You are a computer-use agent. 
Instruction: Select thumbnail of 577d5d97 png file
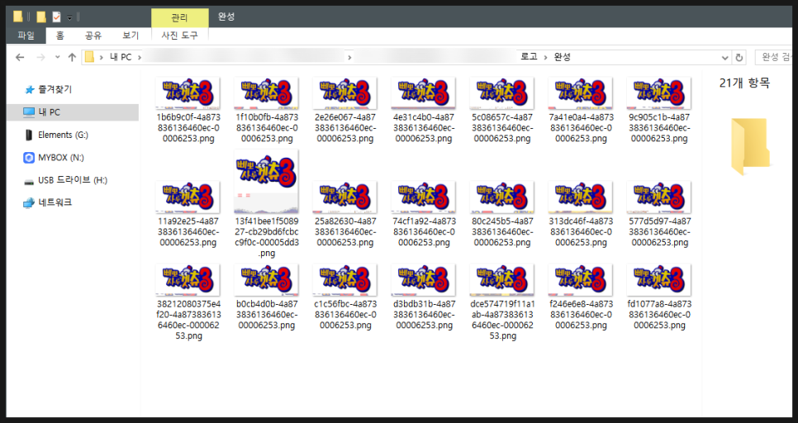658,197
